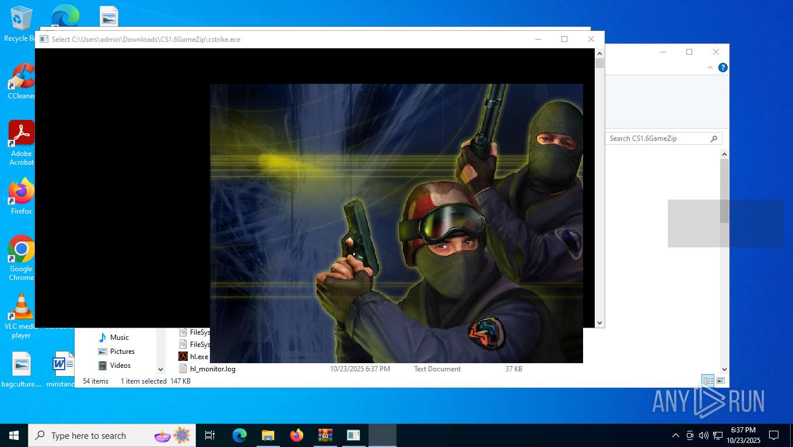Click the Explorer file list scrollbar thumb
Image resolution: width=793 pixels, height=447 pixels.
[x=724, y=191]
